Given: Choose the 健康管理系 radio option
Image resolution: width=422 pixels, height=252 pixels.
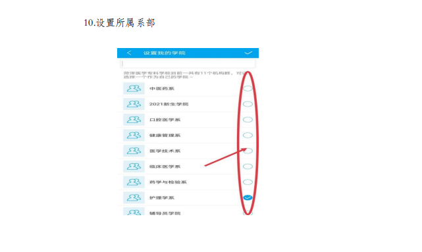Looking at the screenshot, I should click(x=248, y=136).
